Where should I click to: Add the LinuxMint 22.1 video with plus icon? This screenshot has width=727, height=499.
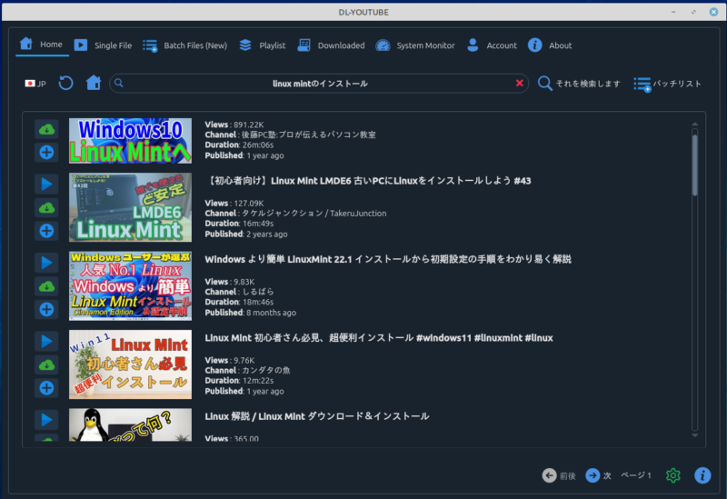tap(46, 309)
